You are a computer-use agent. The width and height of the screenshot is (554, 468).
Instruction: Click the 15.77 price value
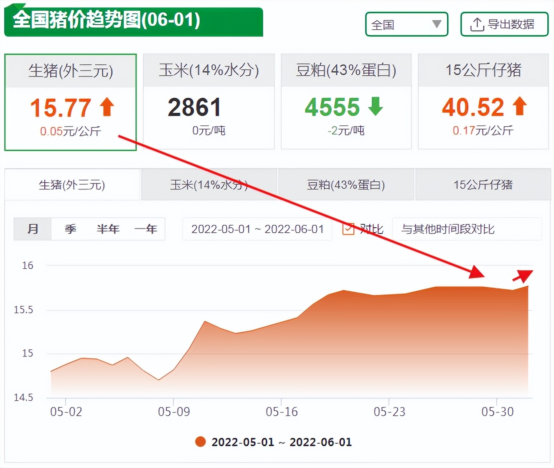point(61,108)
